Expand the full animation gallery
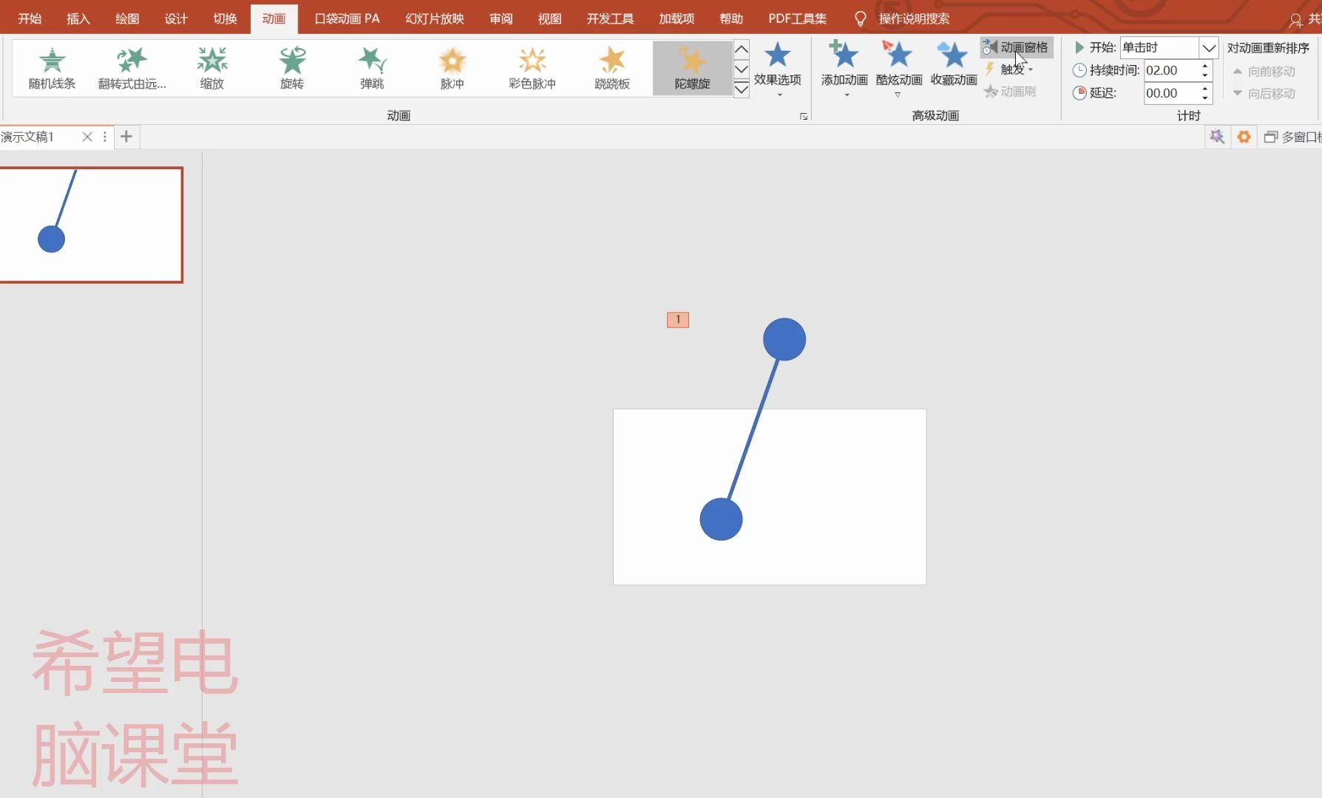Screen dimensions: 1322x798 pyautogui.click(x=742, y=89)
